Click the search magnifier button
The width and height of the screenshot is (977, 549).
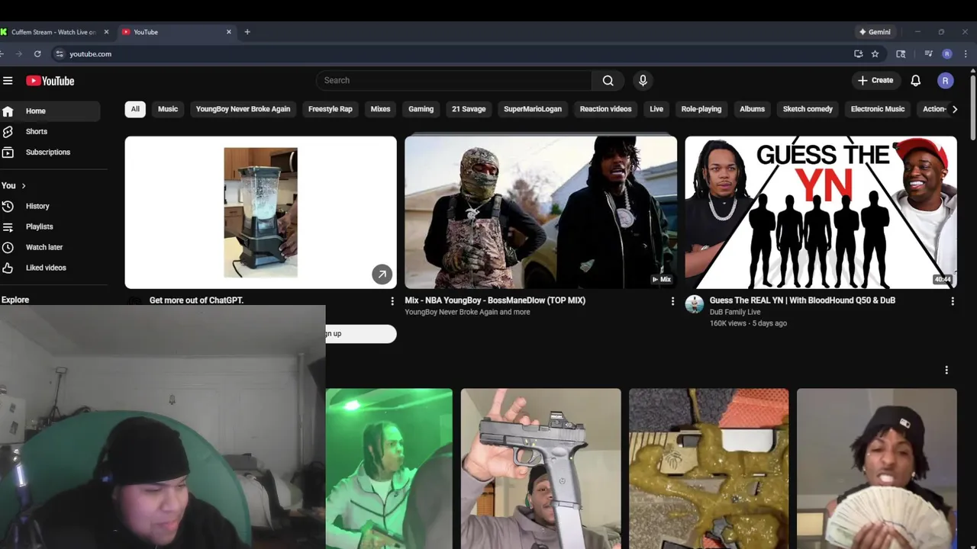(x=608, y=80)
